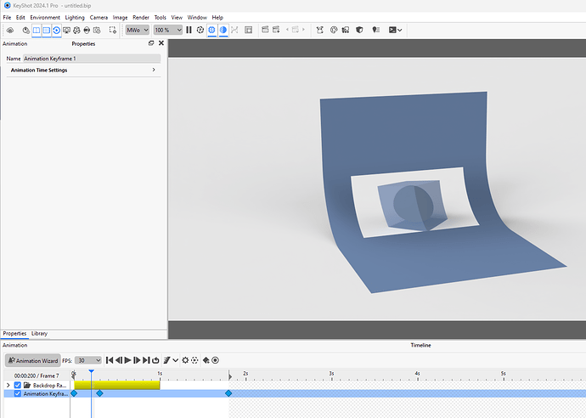
Task: Switch to the Properties tab
Action: coord(14,334)
